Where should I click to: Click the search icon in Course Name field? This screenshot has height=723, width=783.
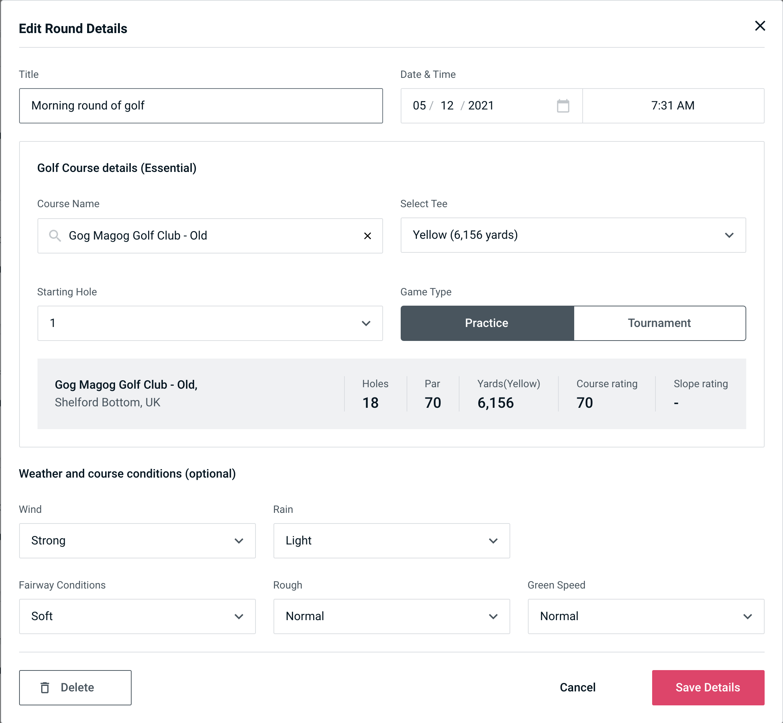coord(54,235)
